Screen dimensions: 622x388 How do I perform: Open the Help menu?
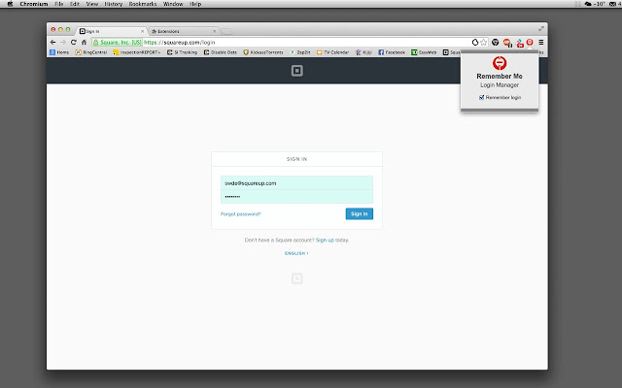[x=195, y=4]
